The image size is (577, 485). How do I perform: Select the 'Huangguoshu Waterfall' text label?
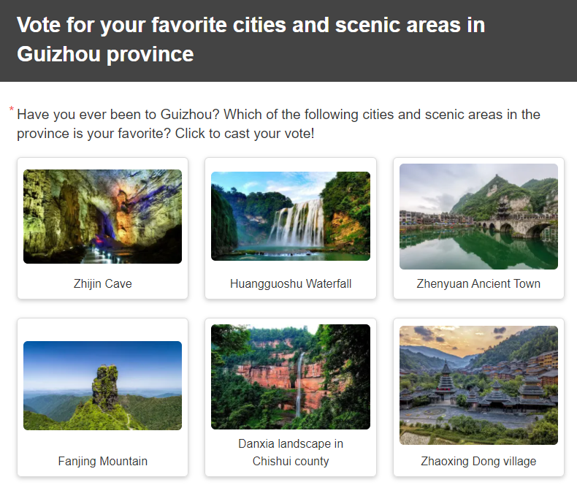coord(291,283)
